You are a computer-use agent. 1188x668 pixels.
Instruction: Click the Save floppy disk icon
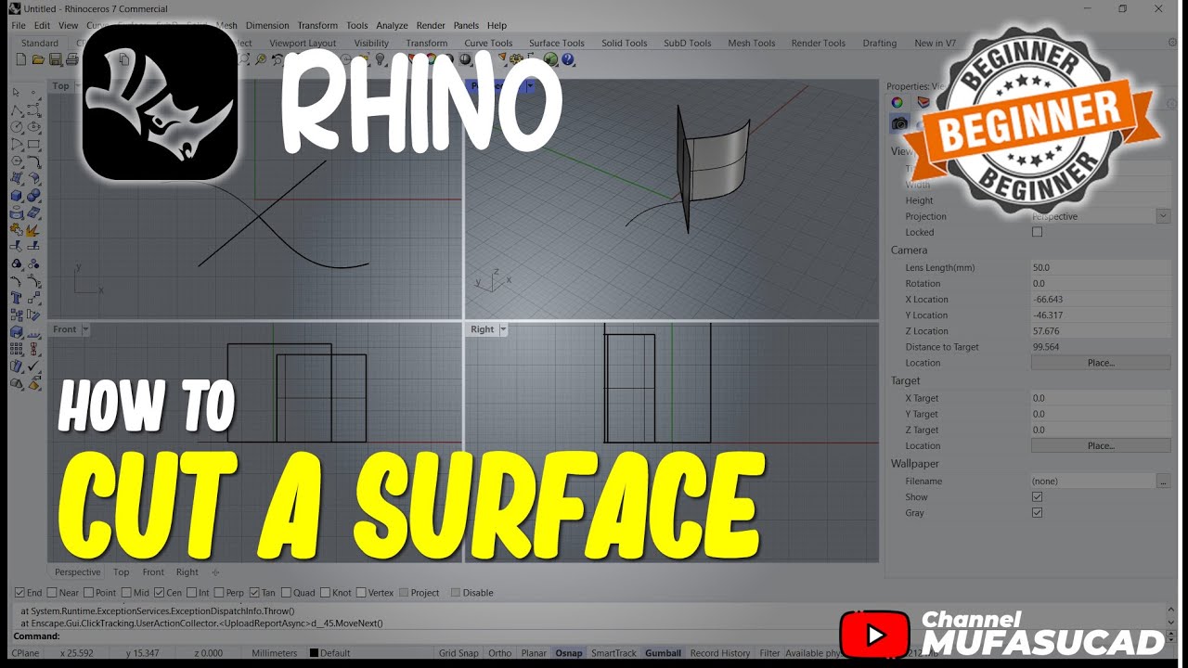[x=55, y=59]
